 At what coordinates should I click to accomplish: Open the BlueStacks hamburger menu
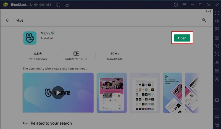click(184, 5)
